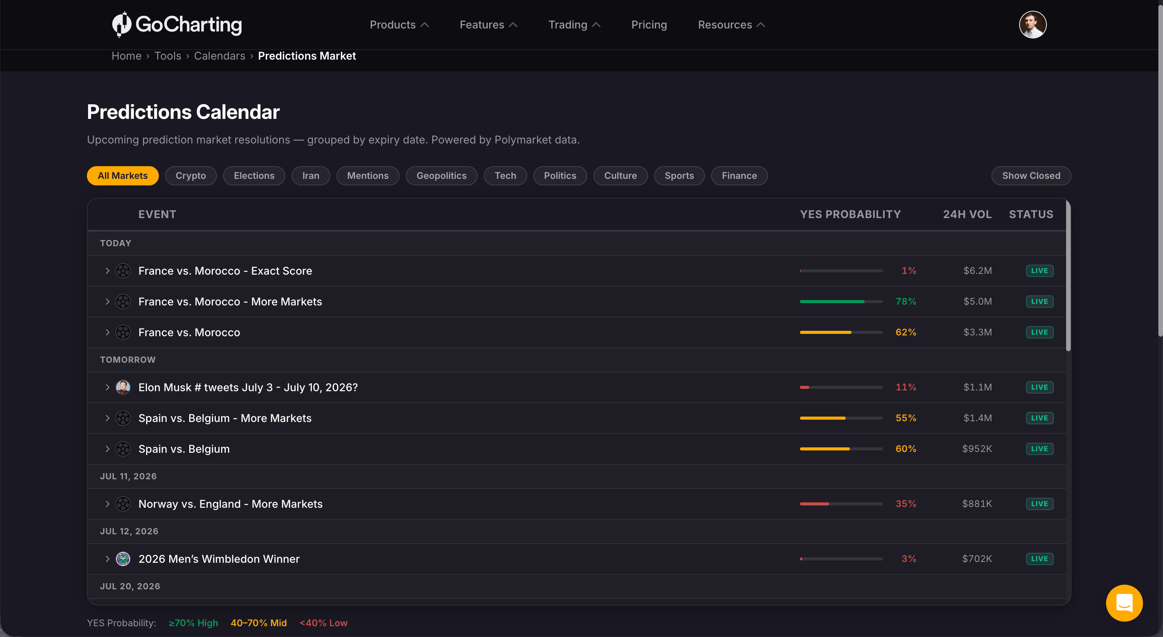The image size is (1163, 637).
Task: Expand Spain vs. Belgium - More Markets row
Action: (107, 418)
